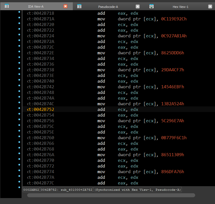This screenshot has width=215, height=204.
Task: Click the immediate value 0C119E92Ch
Action: (x=174, y=19)
